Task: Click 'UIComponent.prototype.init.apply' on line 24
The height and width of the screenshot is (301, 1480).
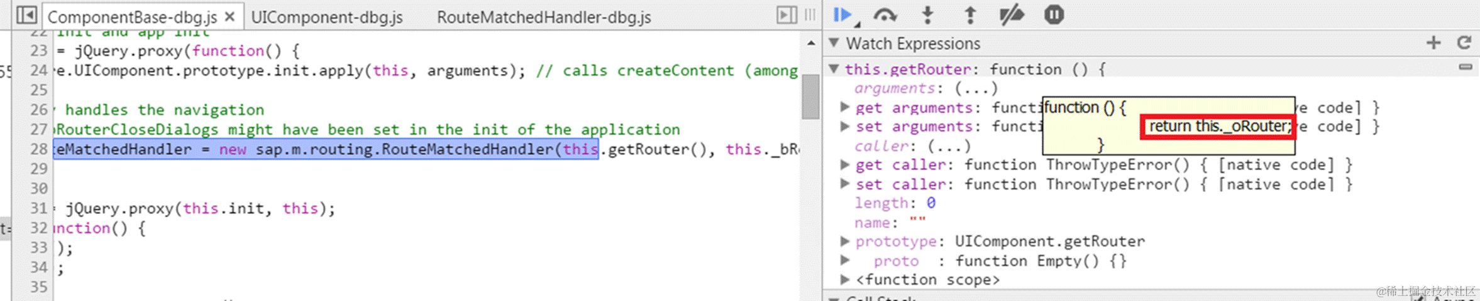Action: [x=219, y=70]
